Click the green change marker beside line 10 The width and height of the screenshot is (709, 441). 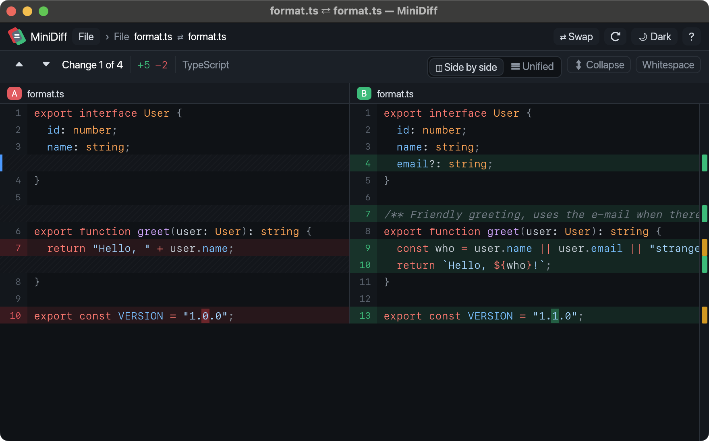(x=705, y=264)
